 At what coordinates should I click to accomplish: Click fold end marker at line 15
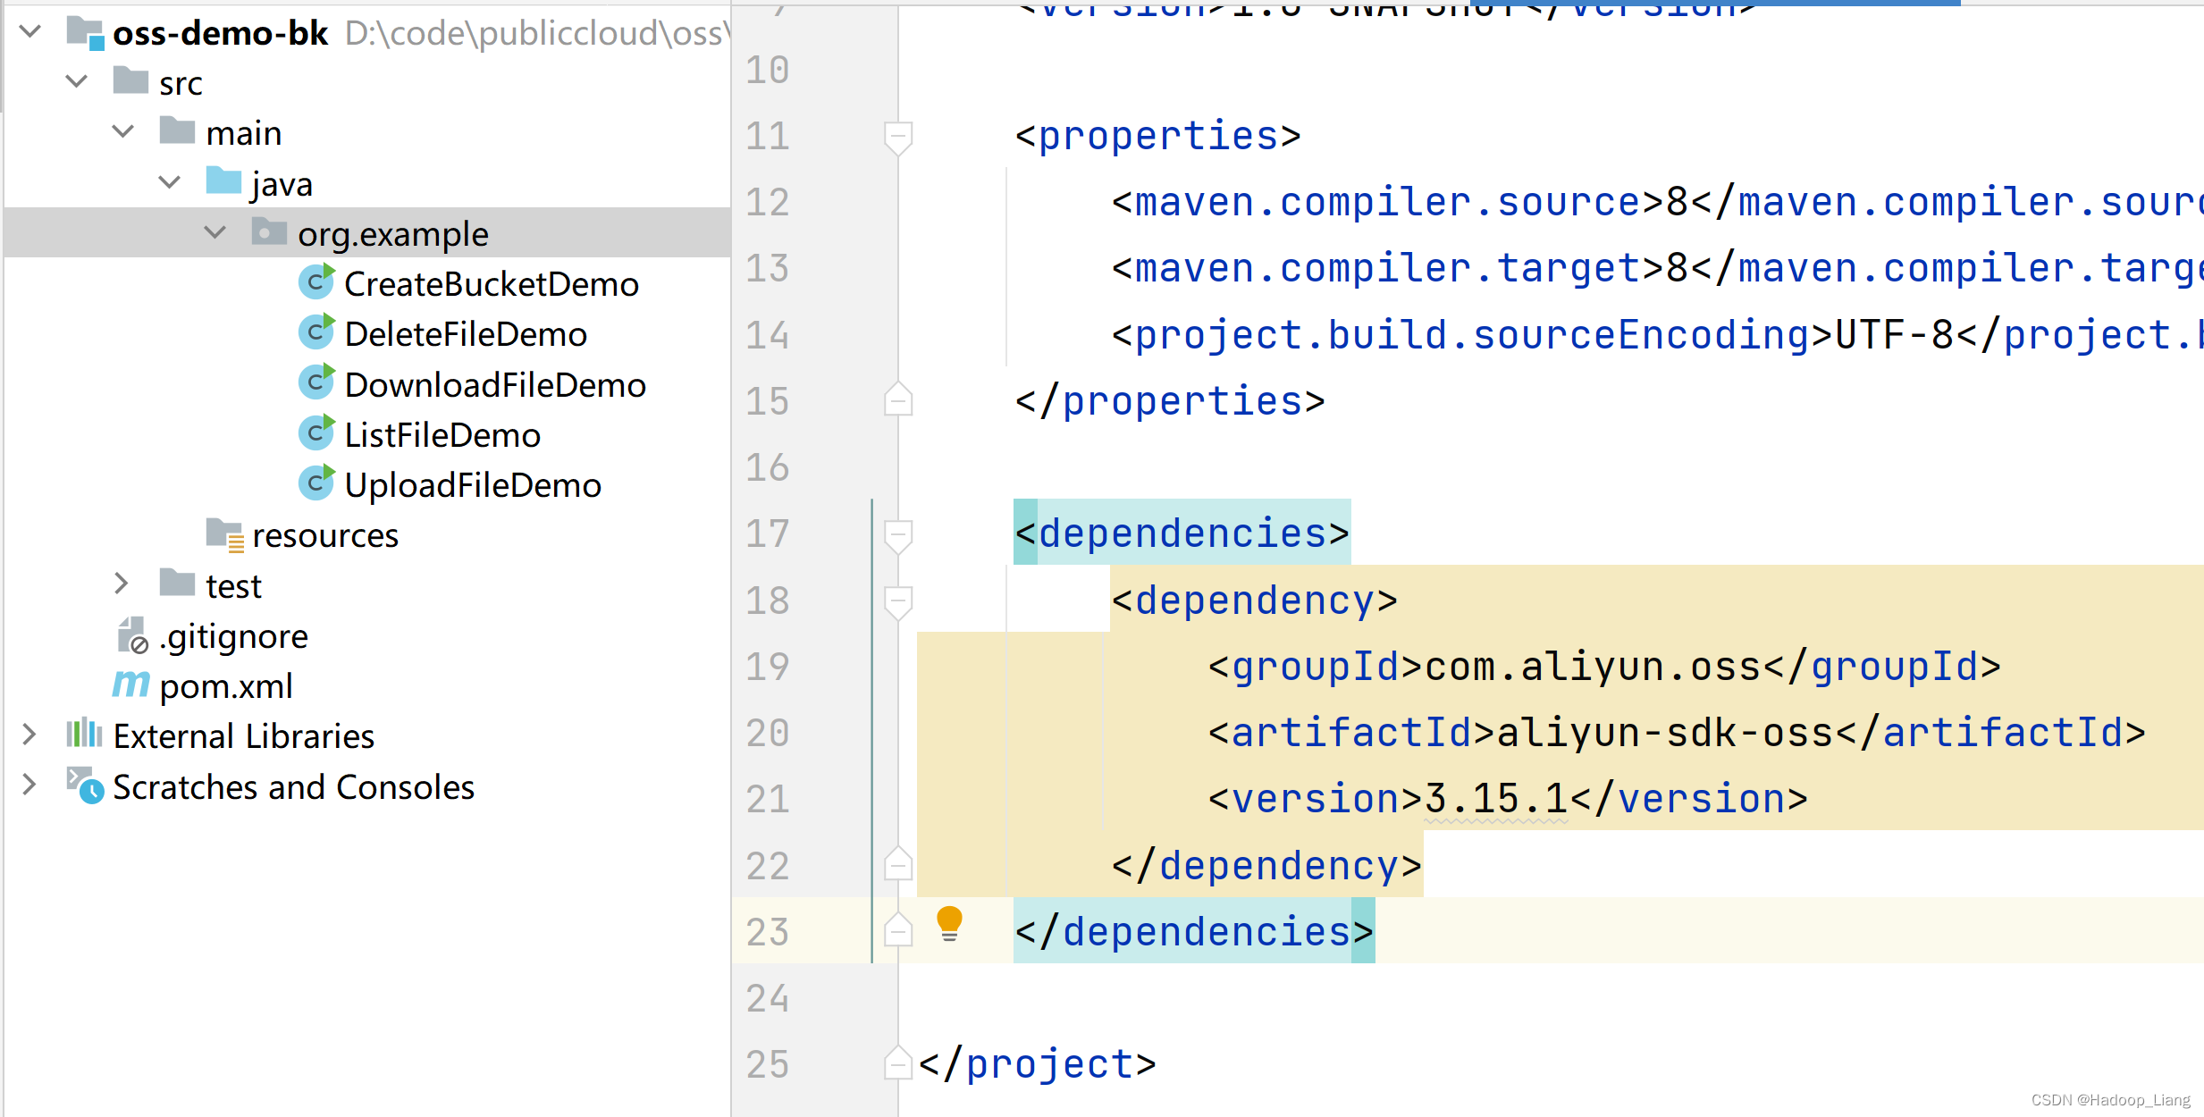[x=898, y=399]
